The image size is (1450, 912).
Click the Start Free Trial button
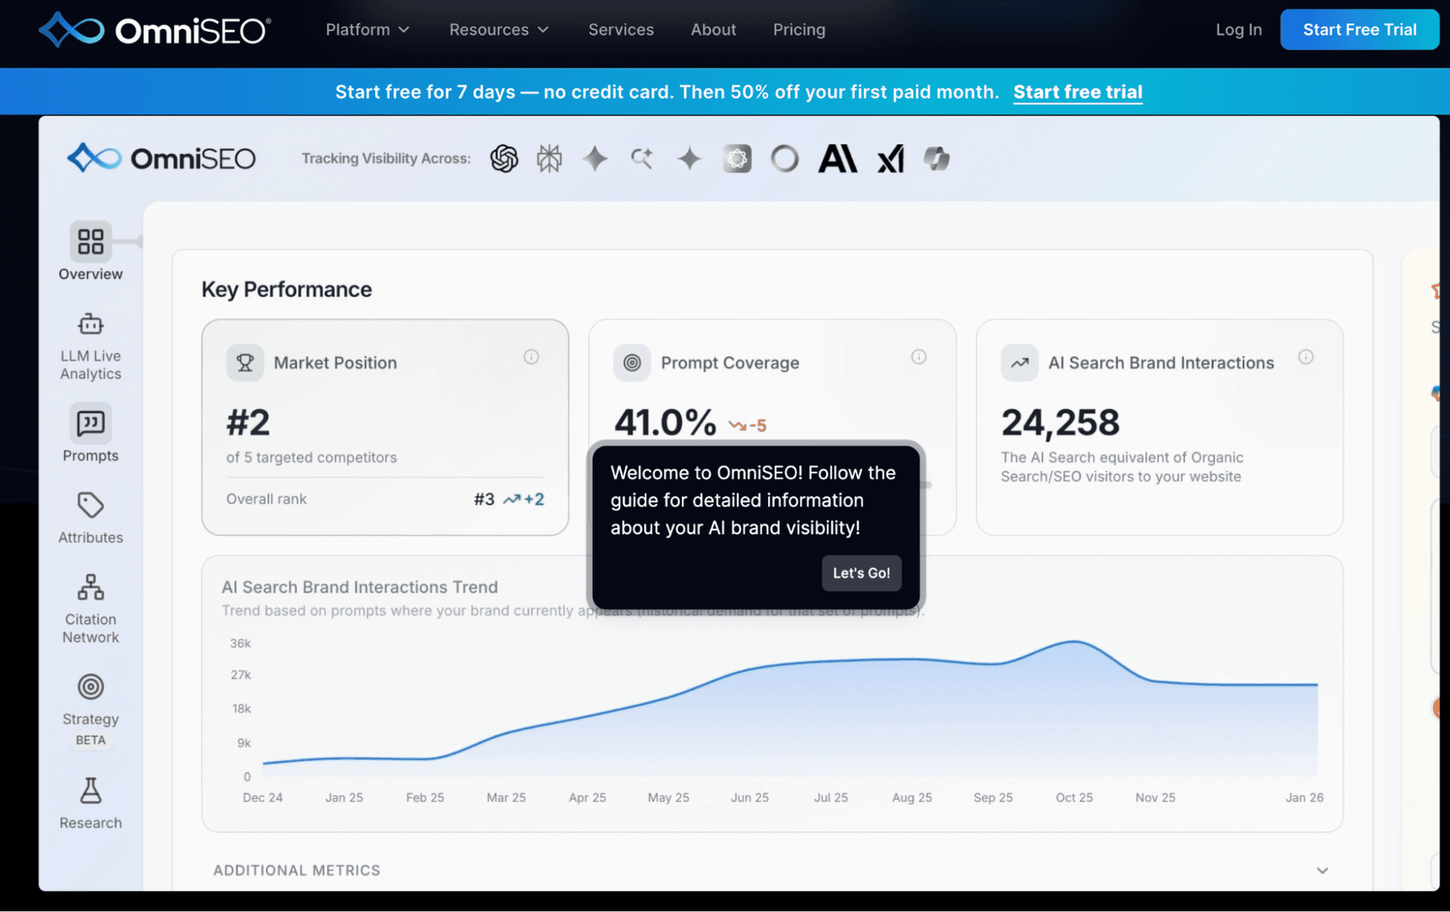point(1359,29)
